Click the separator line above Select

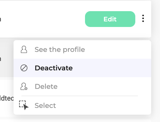click(x=80, y=96)
